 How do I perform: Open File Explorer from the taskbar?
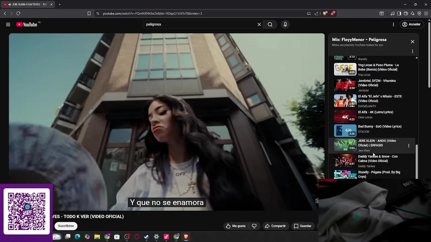pos(97,237)
